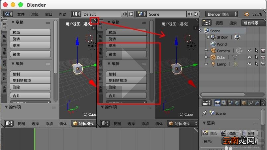Screen dimensions: 267x150
Task: Select the Constraints (chain) properties tab
Action: pyautogui.click(x=250, y=103)
